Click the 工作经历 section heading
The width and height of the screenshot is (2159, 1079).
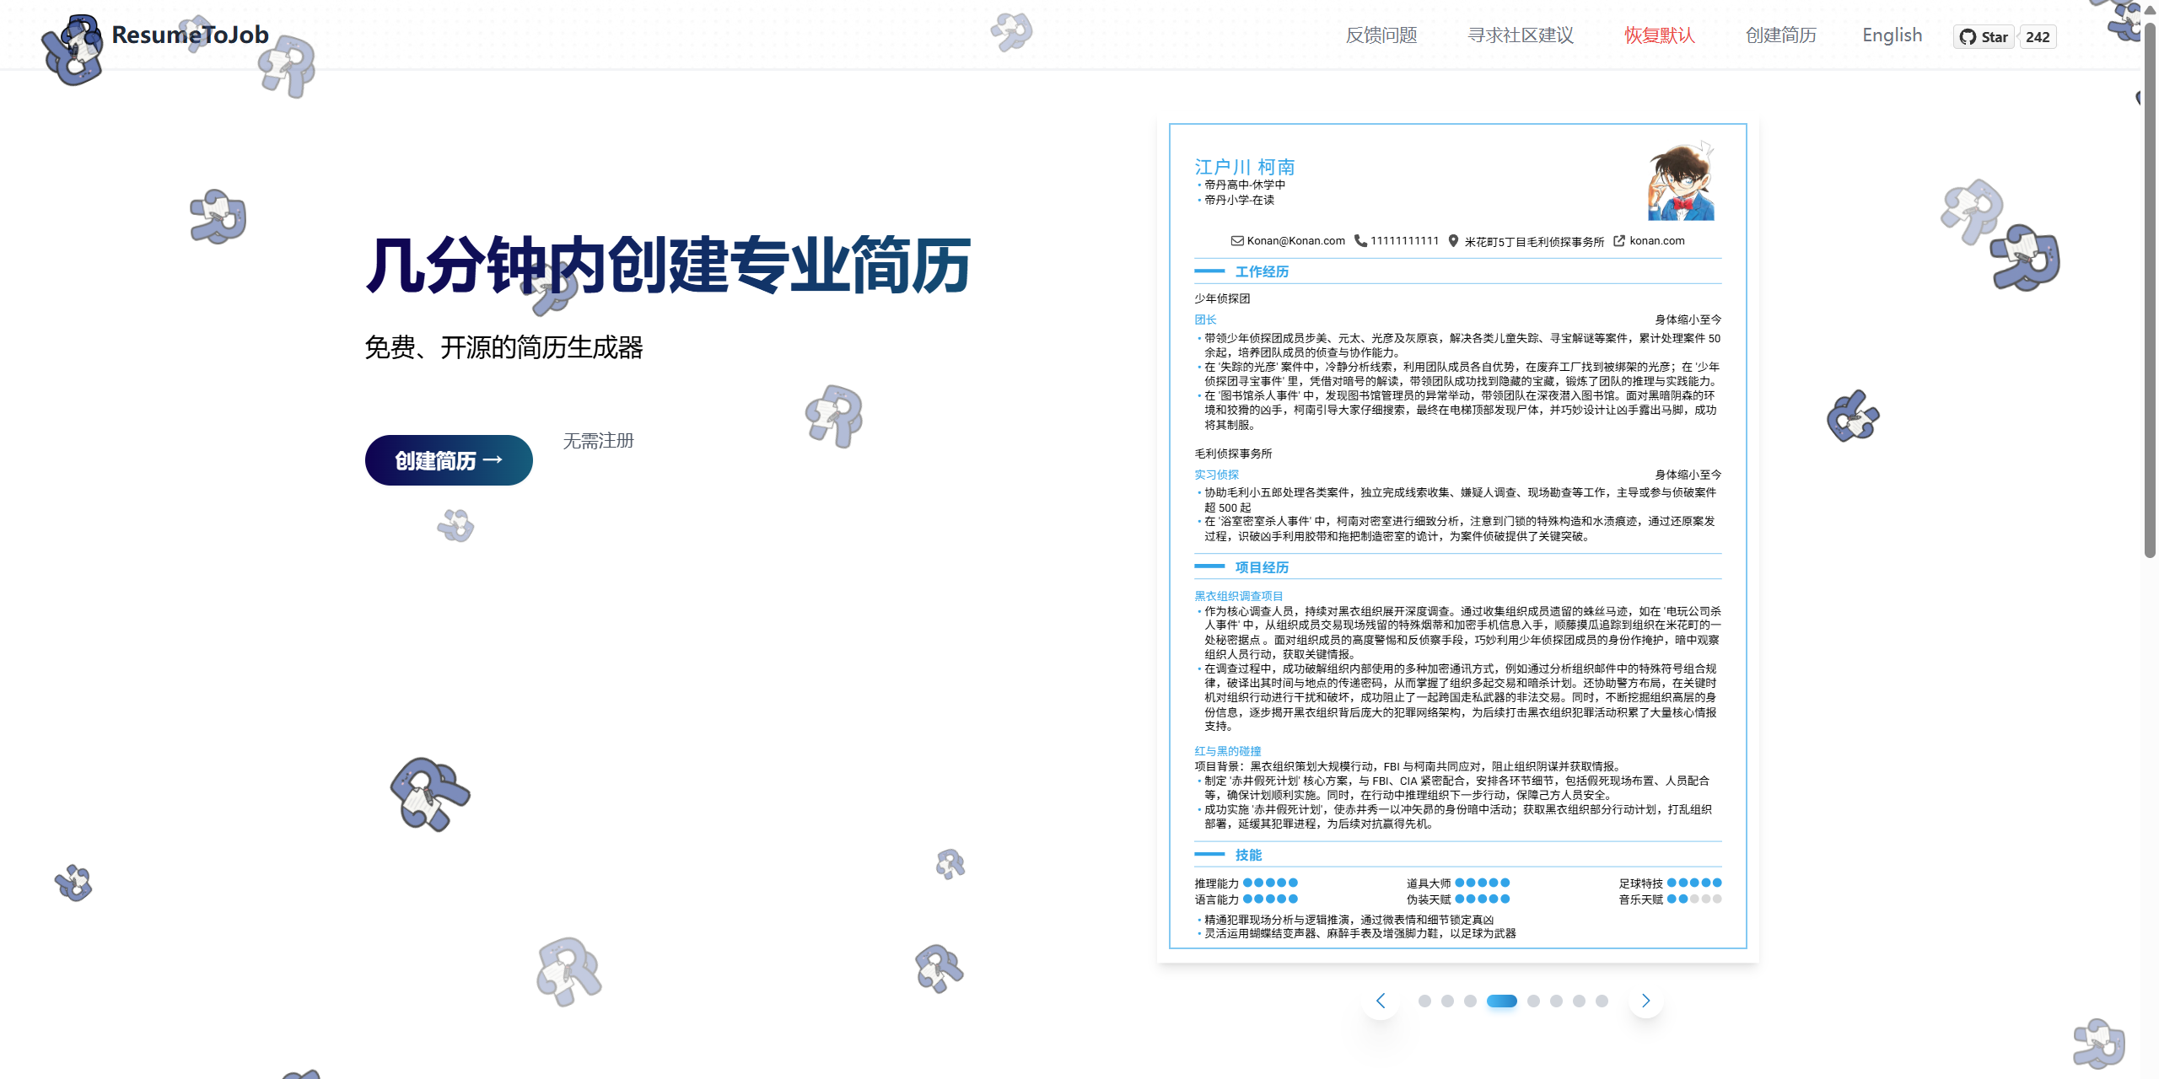pos(1262,271)
